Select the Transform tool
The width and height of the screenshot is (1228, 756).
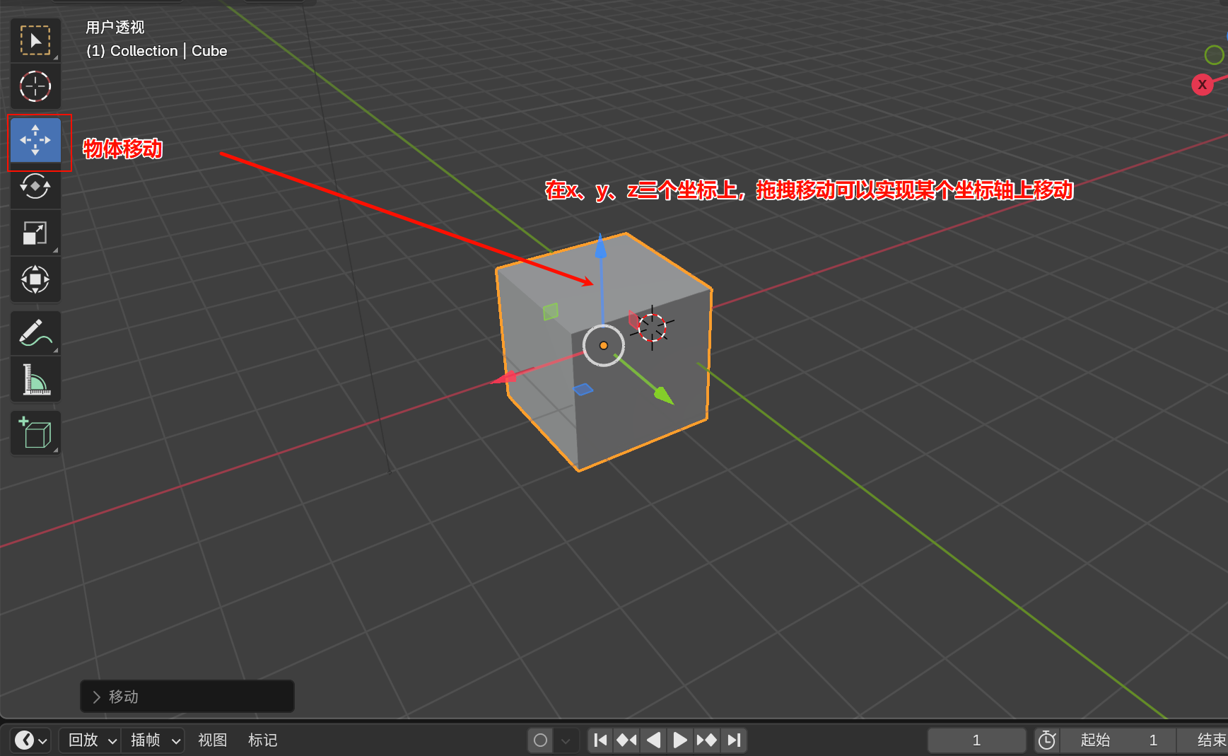[x=35, y=279]
